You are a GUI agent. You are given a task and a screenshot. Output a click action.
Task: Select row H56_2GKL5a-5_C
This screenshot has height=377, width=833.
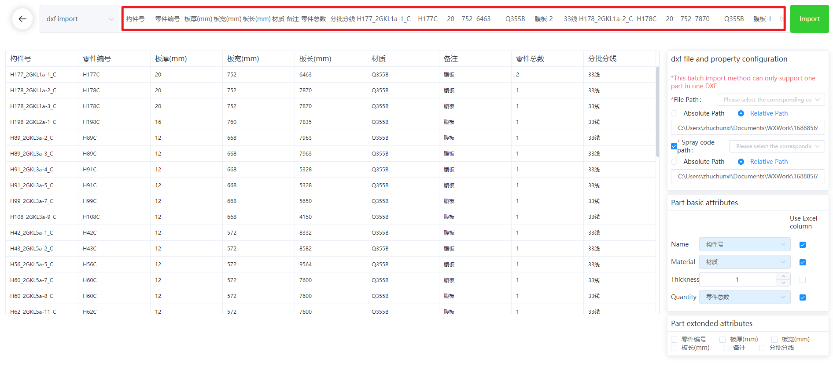(x=331, y=265)
